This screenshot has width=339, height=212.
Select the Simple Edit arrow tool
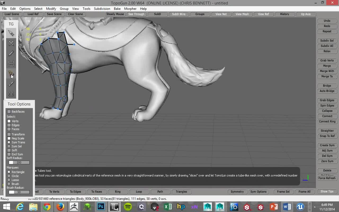point(11,33)
